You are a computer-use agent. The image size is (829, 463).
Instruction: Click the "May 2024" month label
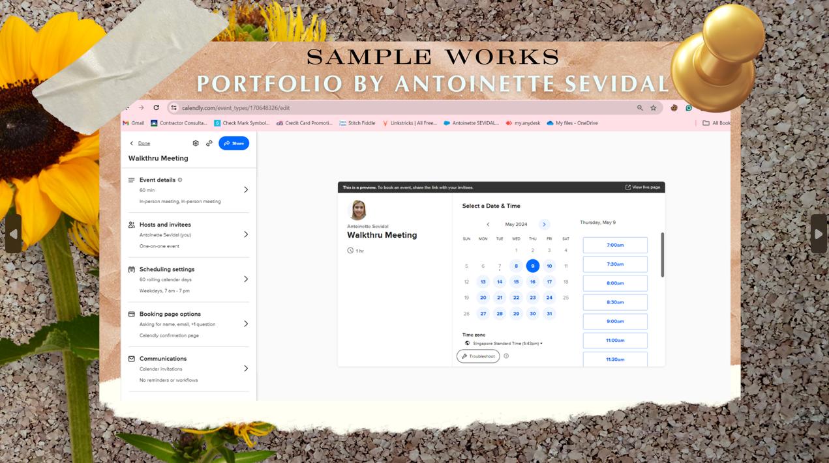pos(516,225)
